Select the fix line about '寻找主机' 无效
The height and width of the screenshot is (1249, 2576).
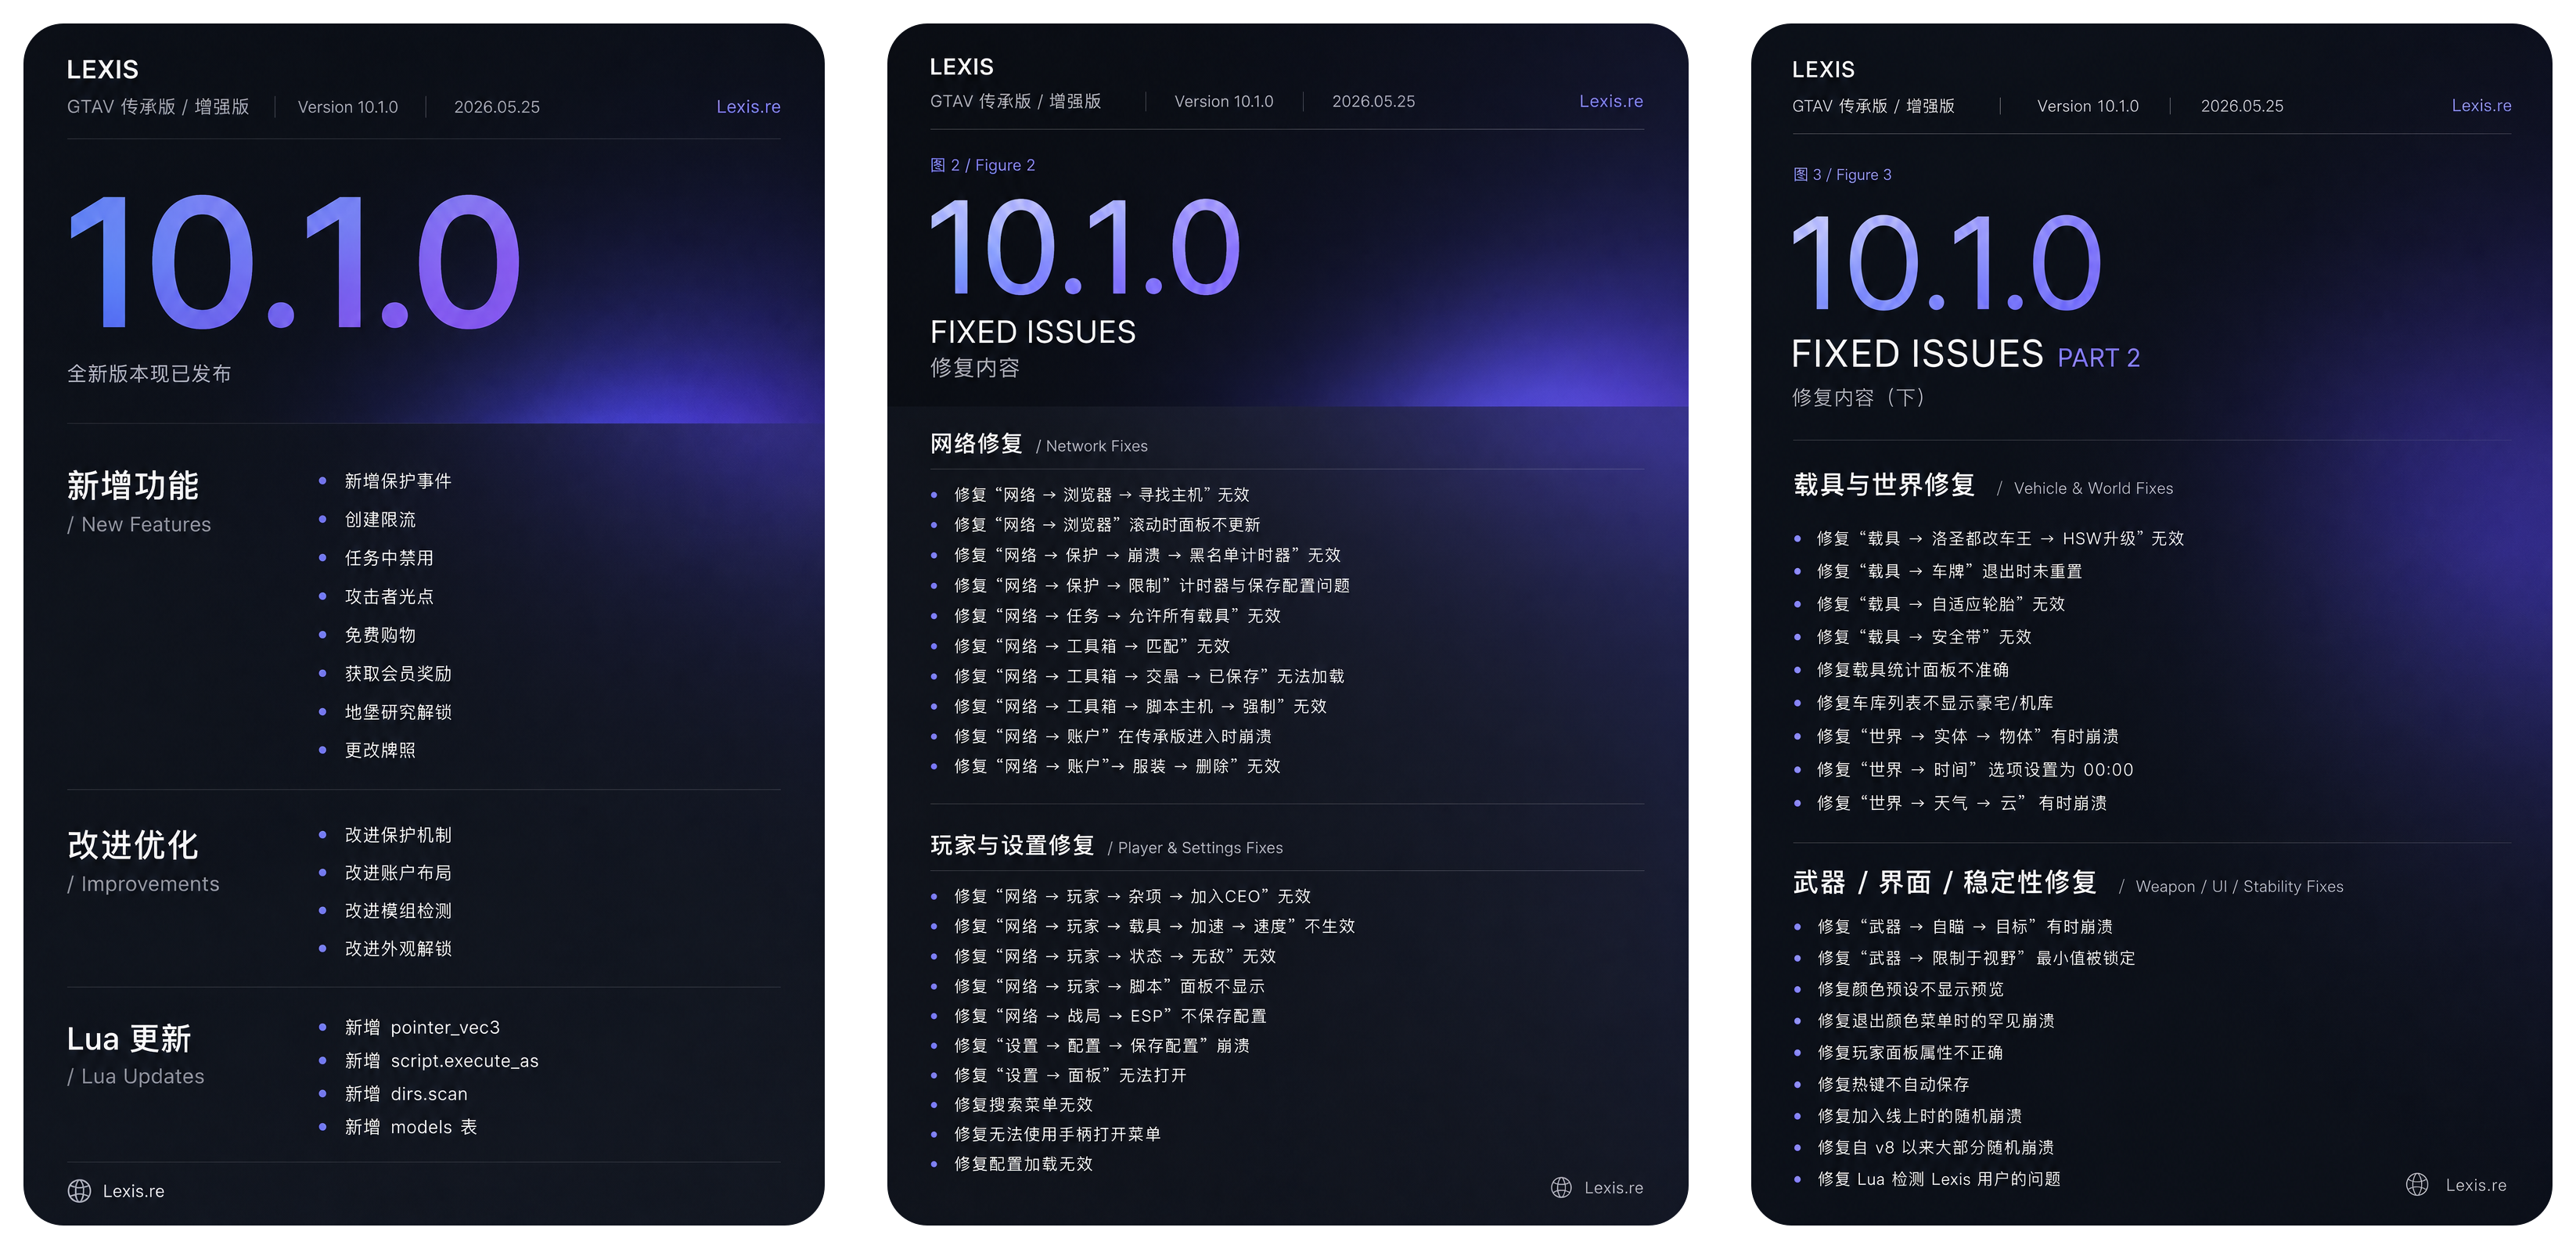(x=1101, y=495)
